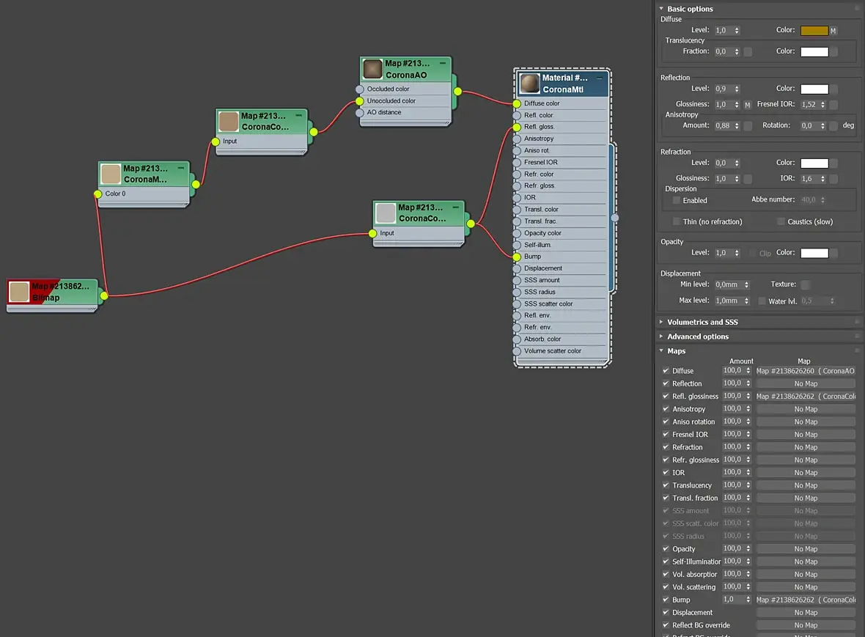Click the Self-illum. input socket
The image size is (865, 637).
(x=517, y=246)
